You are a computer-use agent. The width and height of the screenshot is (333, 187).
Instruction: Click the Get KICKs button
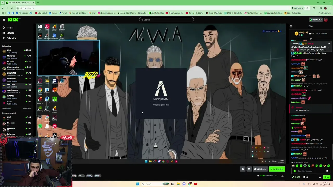pyautogui.click(x=315, y=19)
